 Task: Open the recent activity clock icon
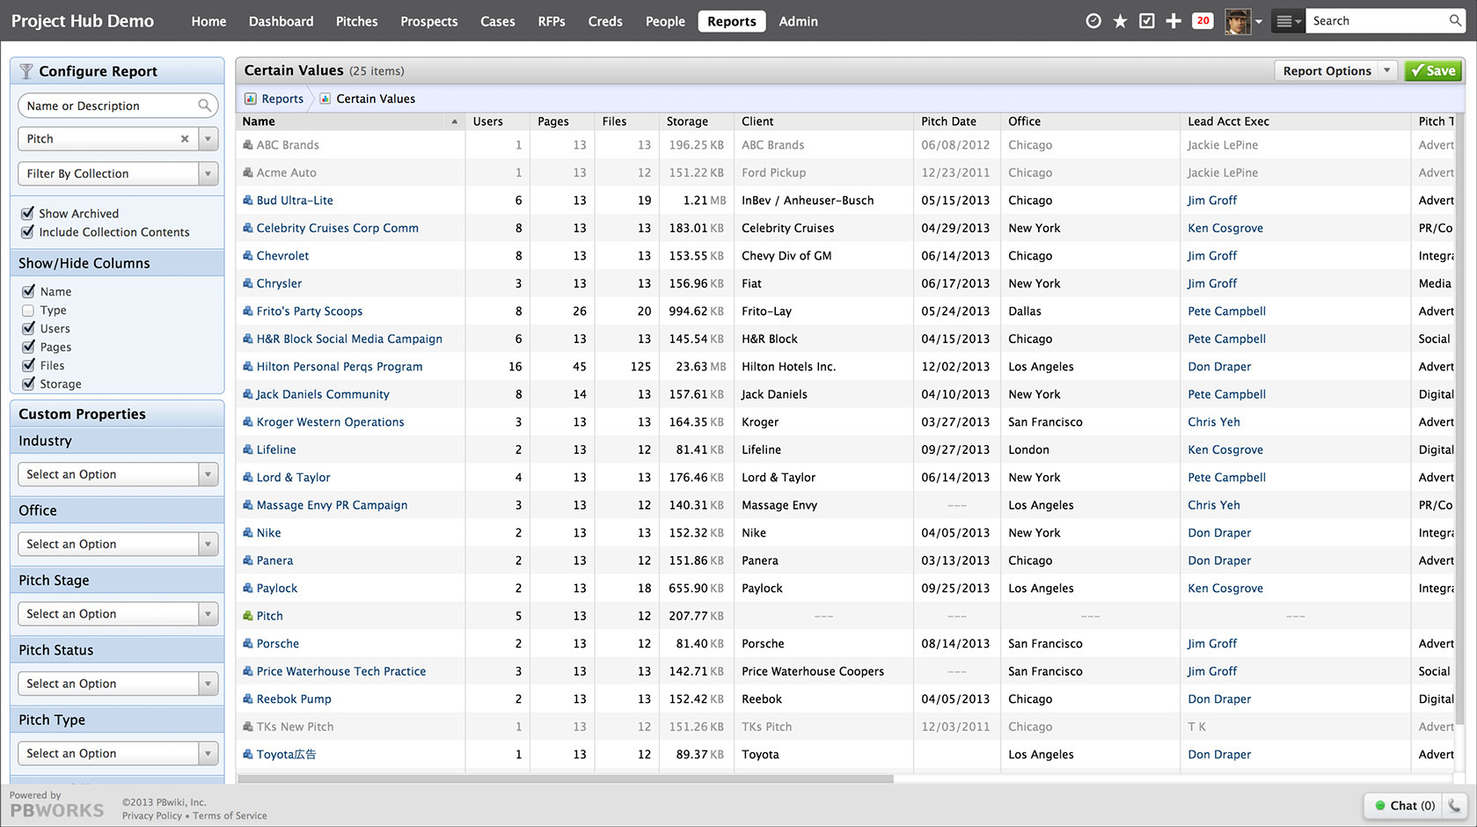coord(1093,19)
